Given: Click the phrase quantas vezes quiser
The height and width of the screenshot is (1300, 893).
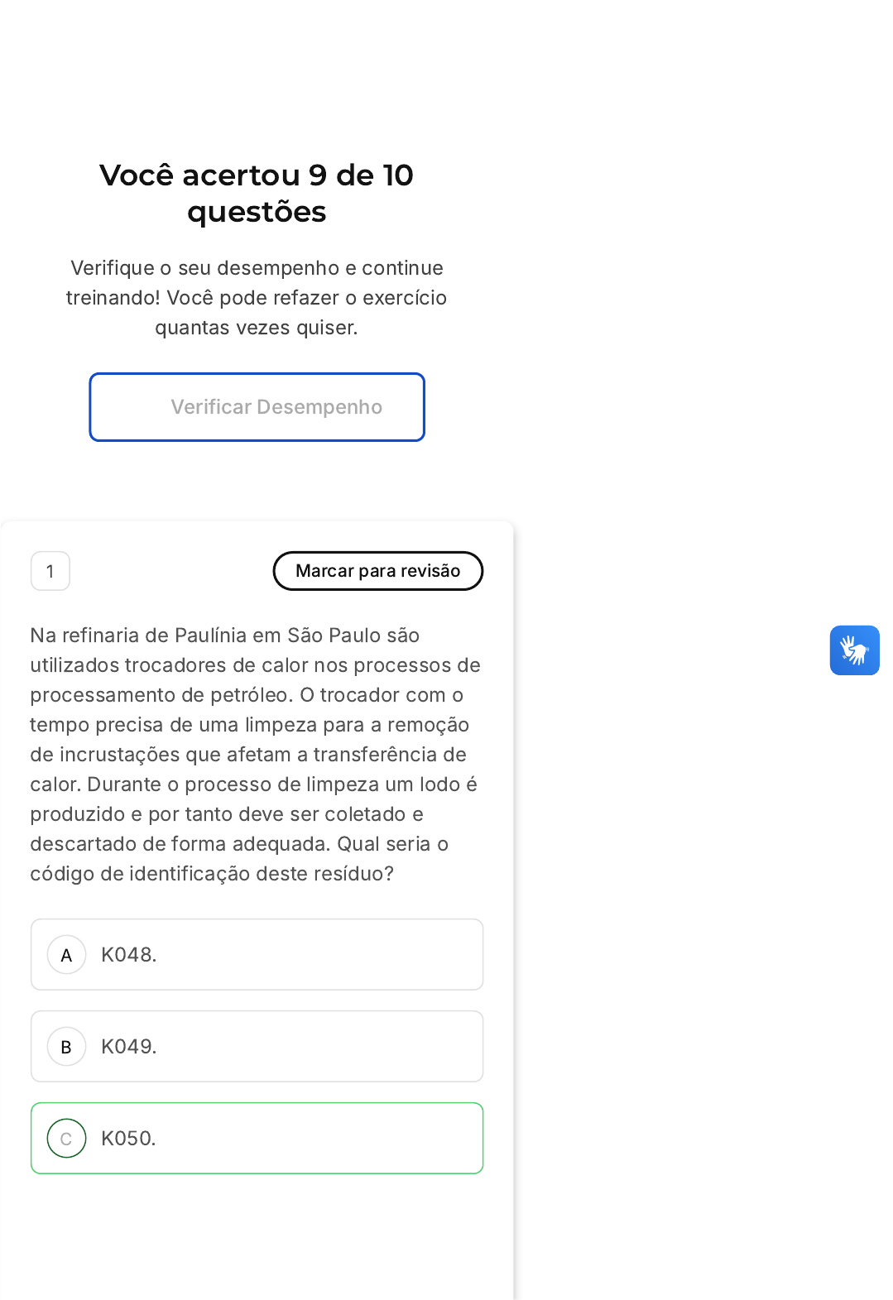Looking at the screenshot, I should (257, 328).
